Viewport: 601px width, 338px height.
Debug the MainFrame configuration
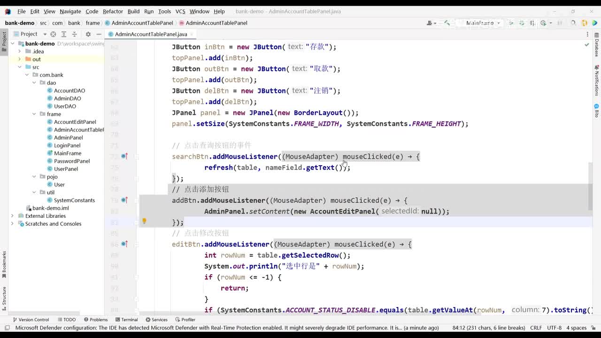click(x=522, y=23)
